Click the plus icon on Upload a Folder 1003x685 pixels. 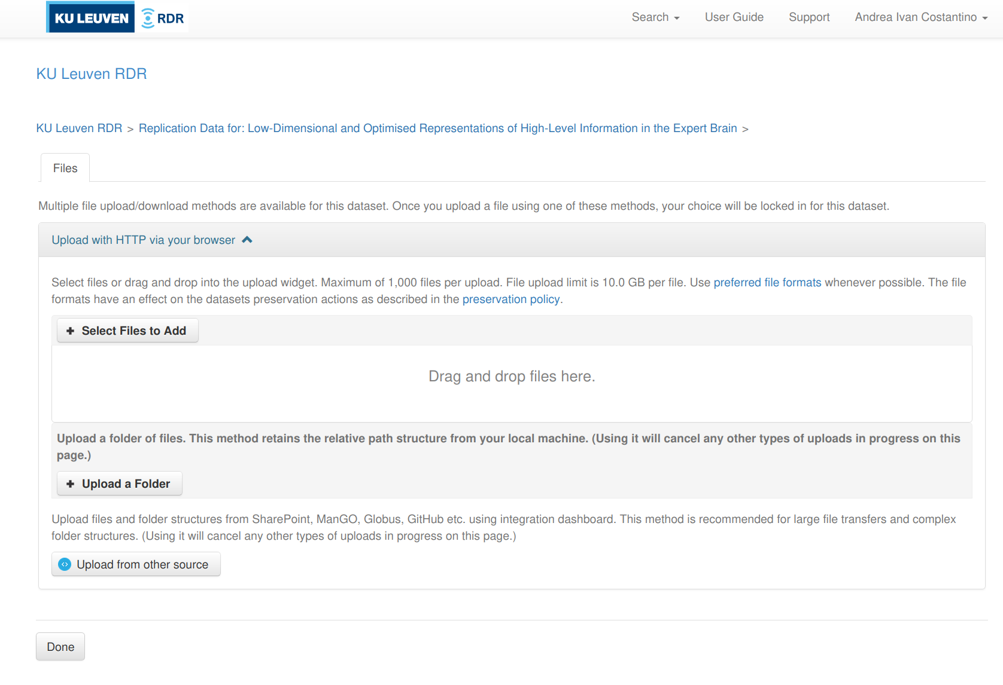click(x=70, y=484)
